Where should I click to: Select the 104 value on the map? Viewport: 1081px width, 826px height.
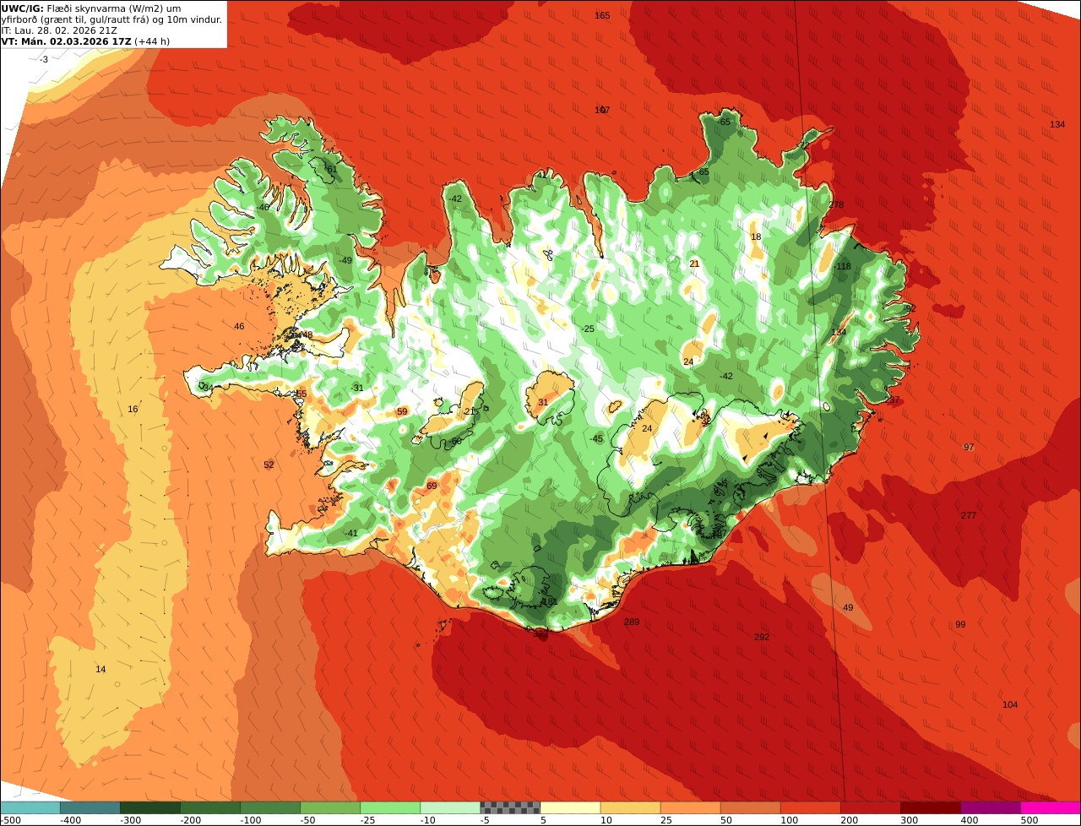coord(1010,704)
